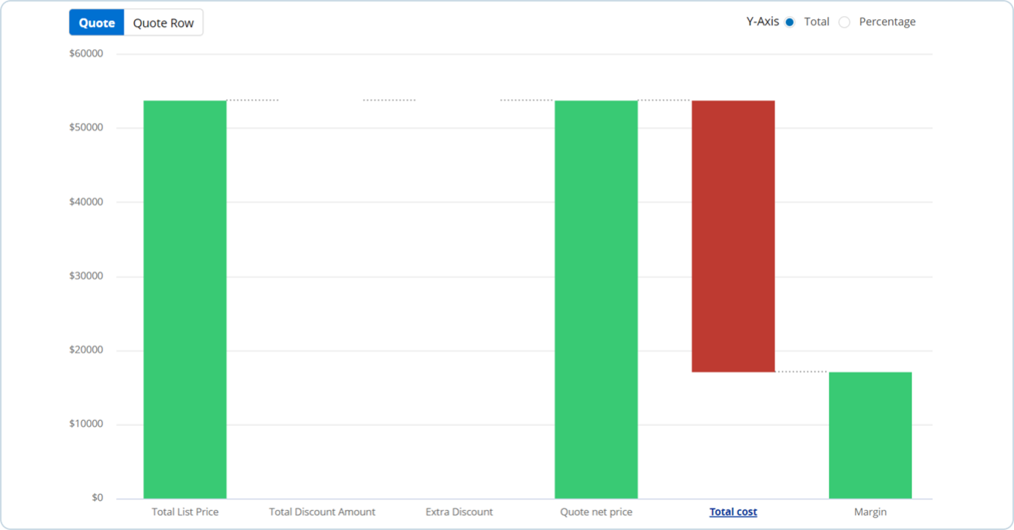Click the Total cost link
This screenshot has height=530, width=1014.
[733, 512]
